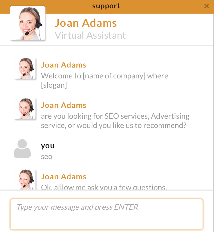This screenshot has height=232, width=214.
Task: Click Joan Adams' large header profile photo
Action: pos(28,23)
